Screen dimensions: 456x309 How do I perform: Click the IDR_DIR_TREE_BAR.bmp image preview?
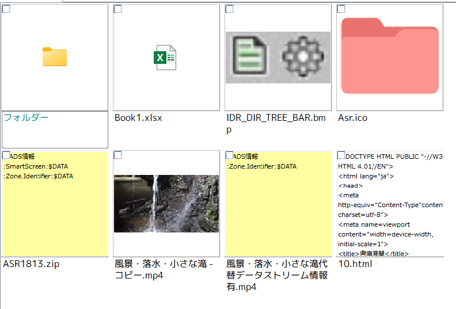[x=278, y=58]
